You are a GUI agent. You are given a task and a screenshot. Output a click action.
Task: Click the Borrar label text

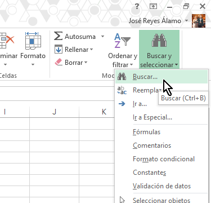(x=74, y=63)
